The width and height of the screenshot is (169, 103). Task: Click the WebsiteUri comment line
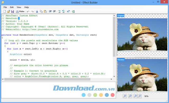[30, 30]
